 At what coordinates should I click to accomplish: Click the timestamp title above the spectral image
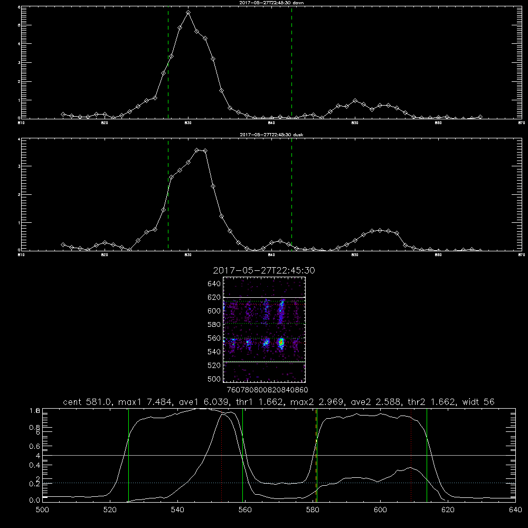click(x=264, y=270)
